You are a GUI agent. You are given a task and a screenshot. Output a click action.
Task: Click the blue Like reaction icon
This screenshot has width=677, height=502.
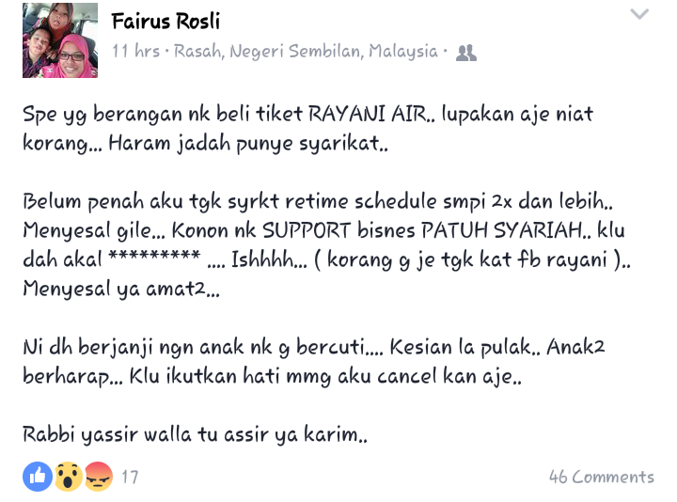point(38,477)
